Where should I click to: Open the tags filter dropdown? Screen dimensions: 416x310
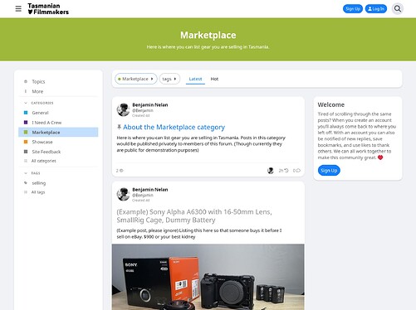pos(169,79)
